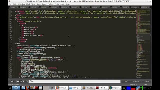The height and width of the screenshot is (90, 160).
Task: Click the sort($dirArray); code line
Action: [25, 56]
